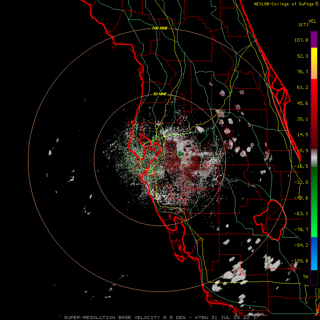The height and width of the screenshot is (320, 320).
Task: Click the [KT] units label
Action: click(x=304, y=25)
